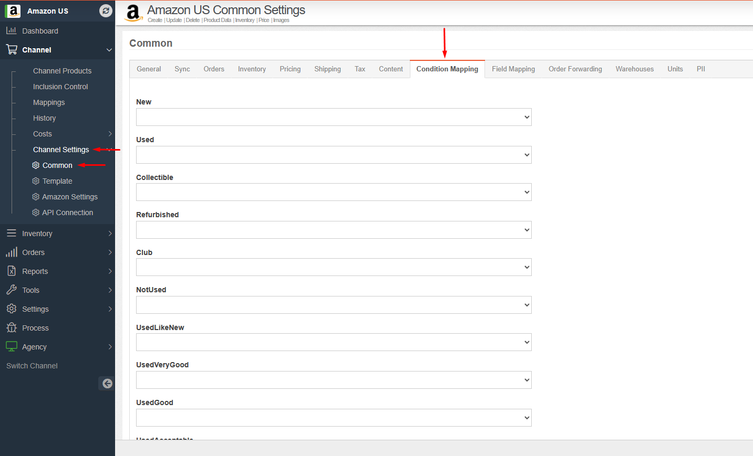This screenshot has height=456, width=753.
Task: Click the Tools wrench icon
Action: pos(12,290)
